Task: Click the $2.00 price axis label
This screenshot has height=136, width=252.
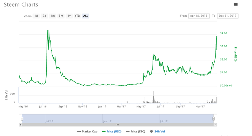Action: pos(223,59)
